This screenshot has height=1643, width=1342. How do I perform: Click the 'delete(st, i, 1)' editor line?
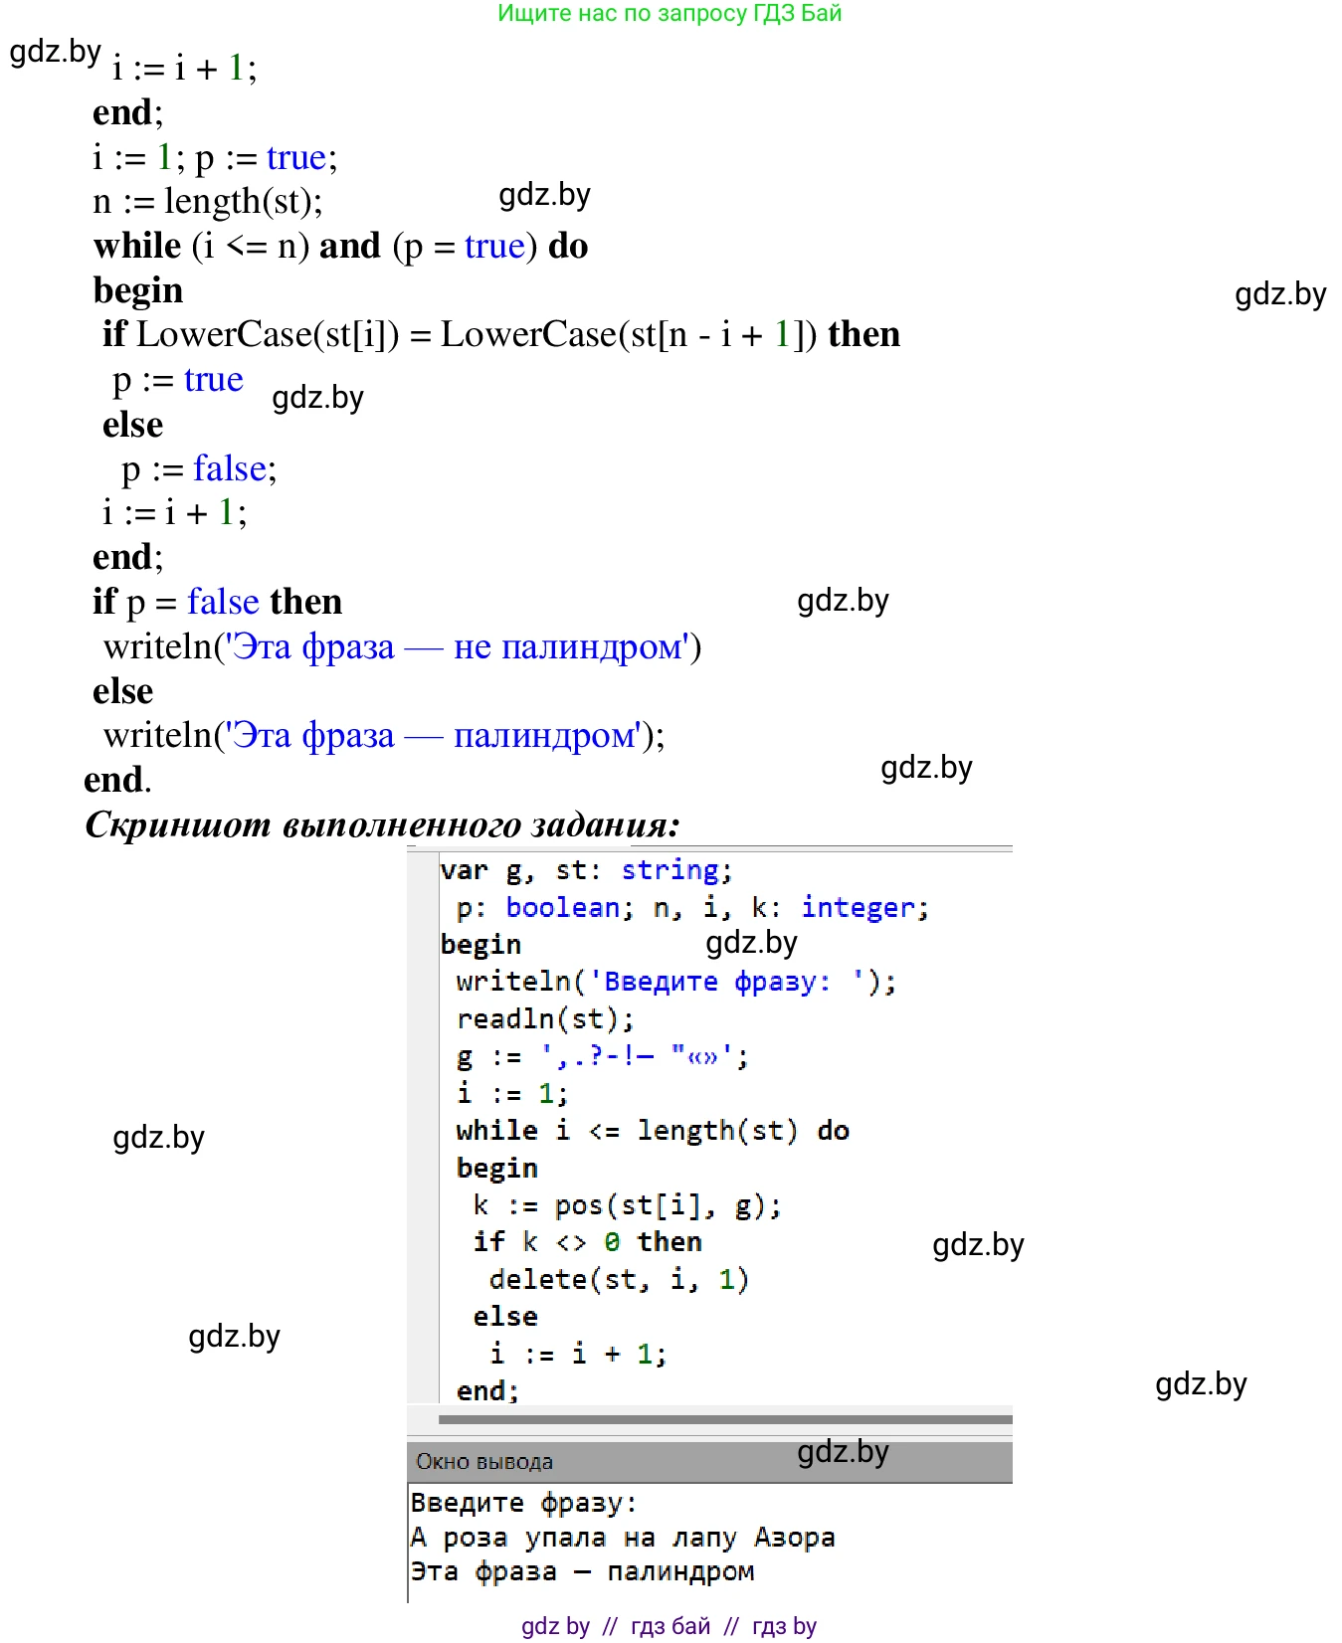coord(618,1279)
